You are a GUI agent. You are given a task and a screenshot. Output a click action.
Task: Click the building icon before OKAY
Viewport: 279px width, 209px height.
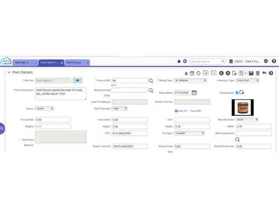(x=231, y=61)
